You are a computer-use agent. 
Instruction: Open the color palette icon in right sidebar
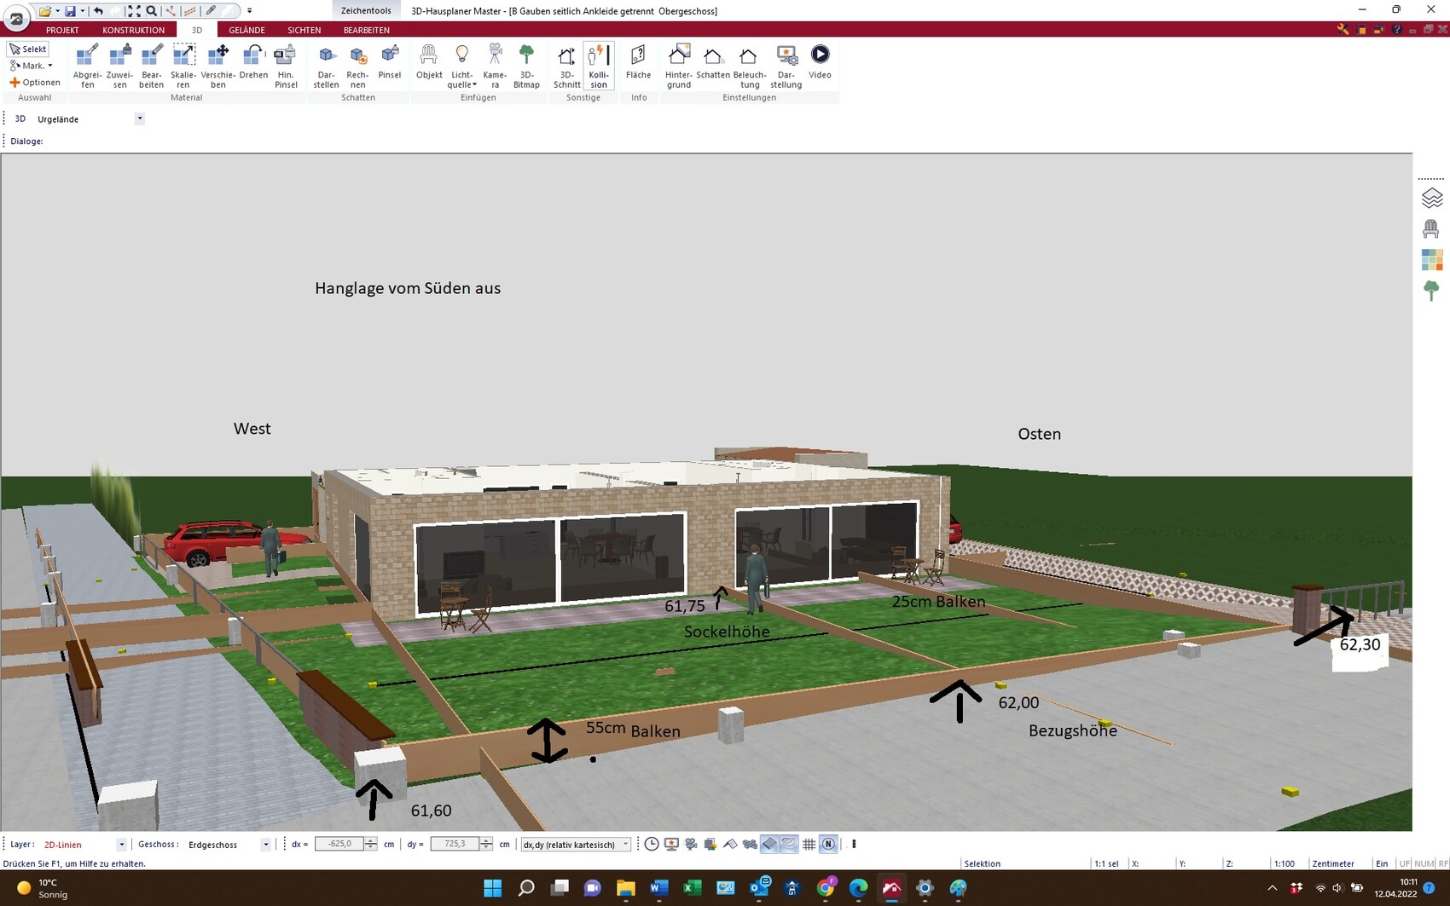click(1432, 260)
